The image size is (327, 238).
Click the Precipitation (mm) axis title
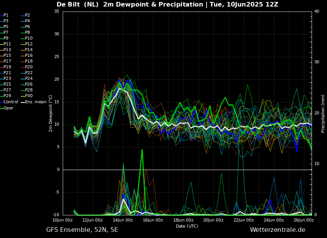coord(323,113)
